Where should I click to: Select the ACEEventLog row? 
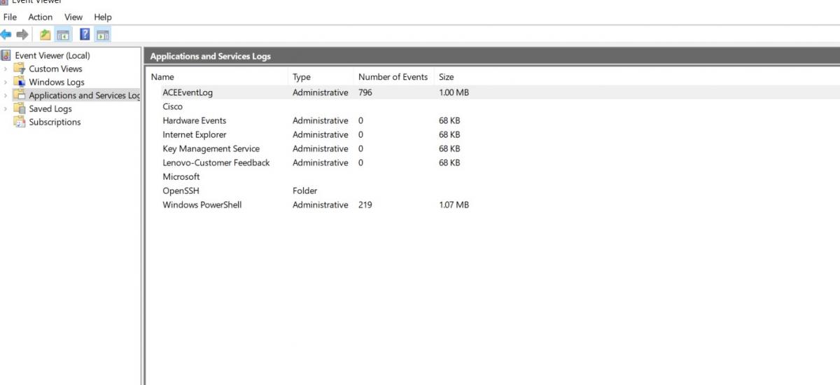point(493,92)
